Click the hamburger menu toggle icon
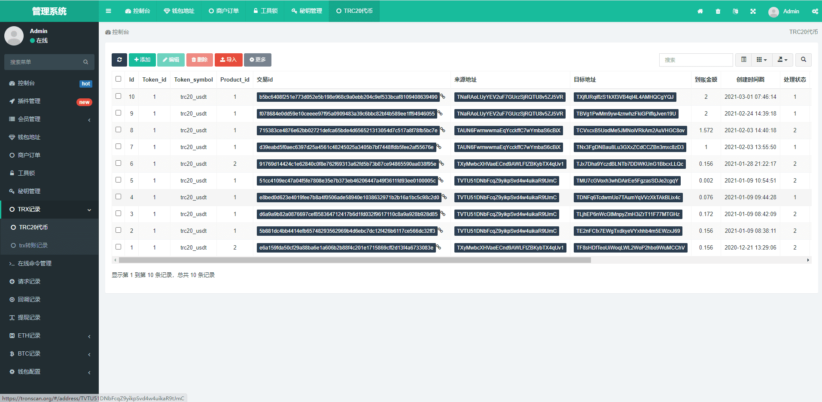Screen dimensions: 822x402 coord(108,11)
